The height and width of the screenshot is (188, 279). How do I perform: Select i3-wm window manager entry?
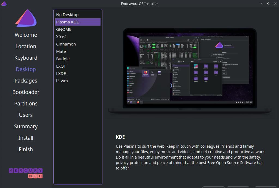tap(78, 81)
